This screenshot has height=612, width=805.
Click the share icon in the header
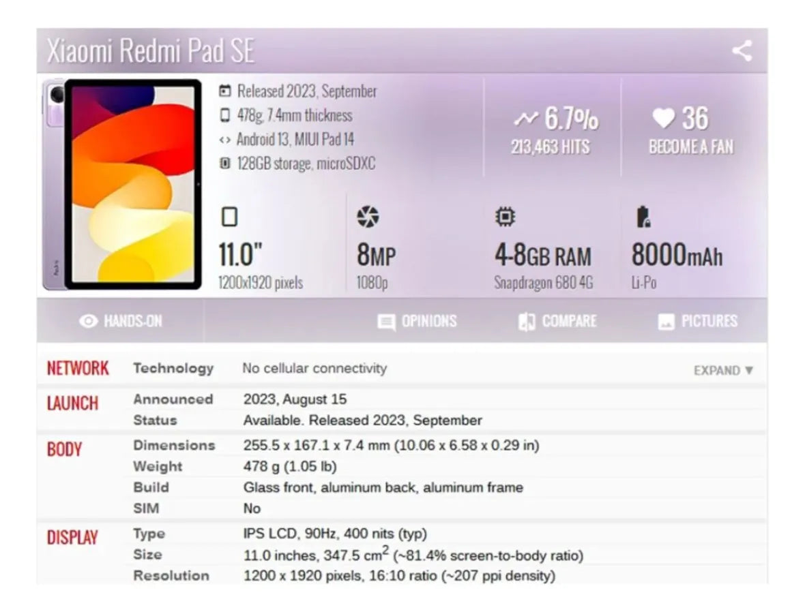pos(742,51)
